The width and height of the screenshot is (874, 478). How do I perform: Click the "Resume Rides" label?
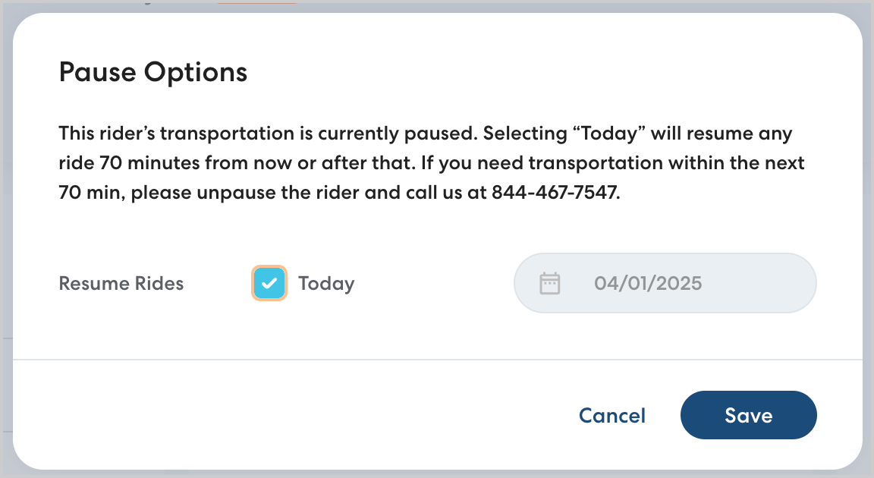[121, 284]
